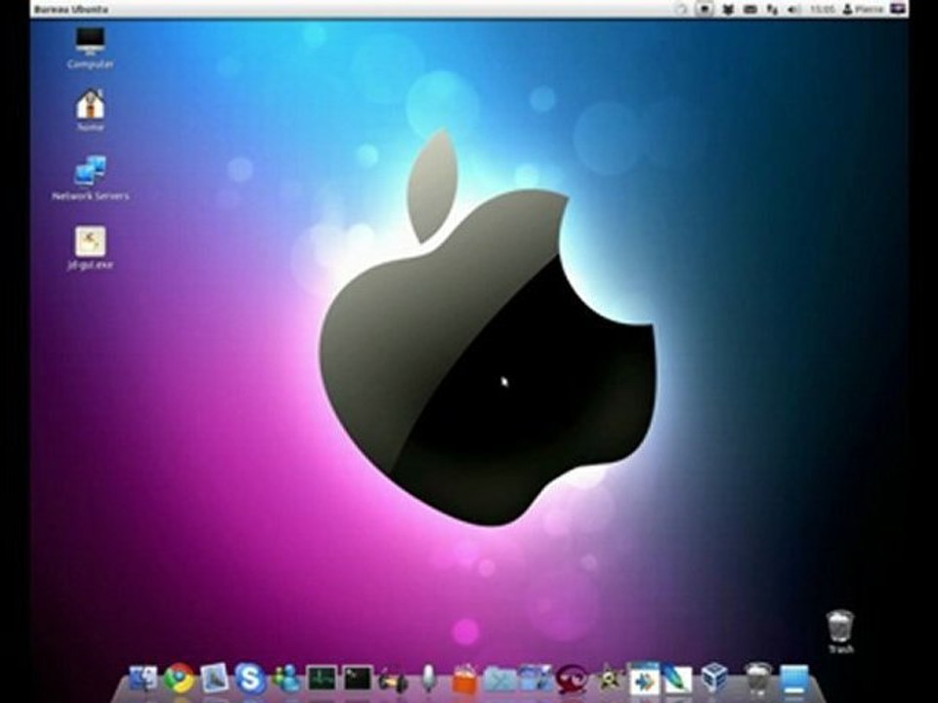938x703 pixels.
Task: Launch VirtualBox cube icon in dock
Action: pos(713,679)
